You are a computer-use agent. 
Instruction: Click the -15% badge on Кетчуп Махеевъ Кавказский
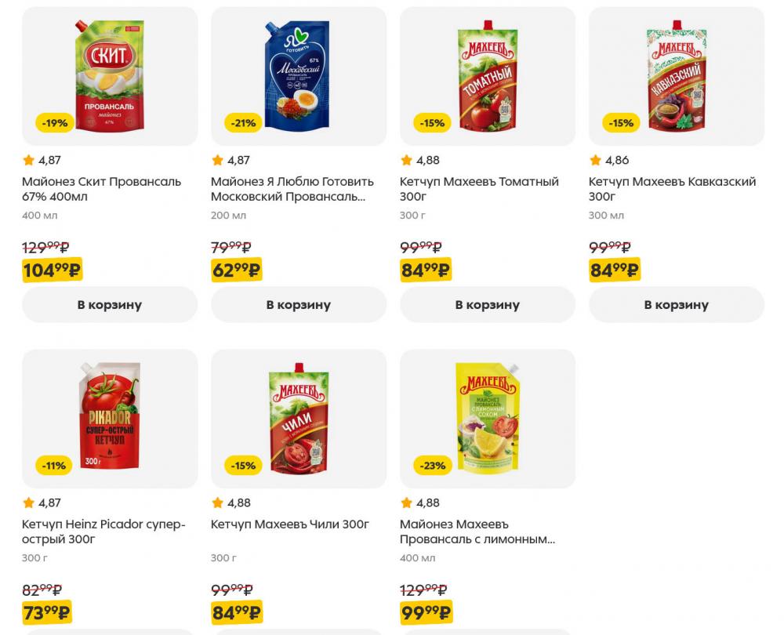(619, 122)
